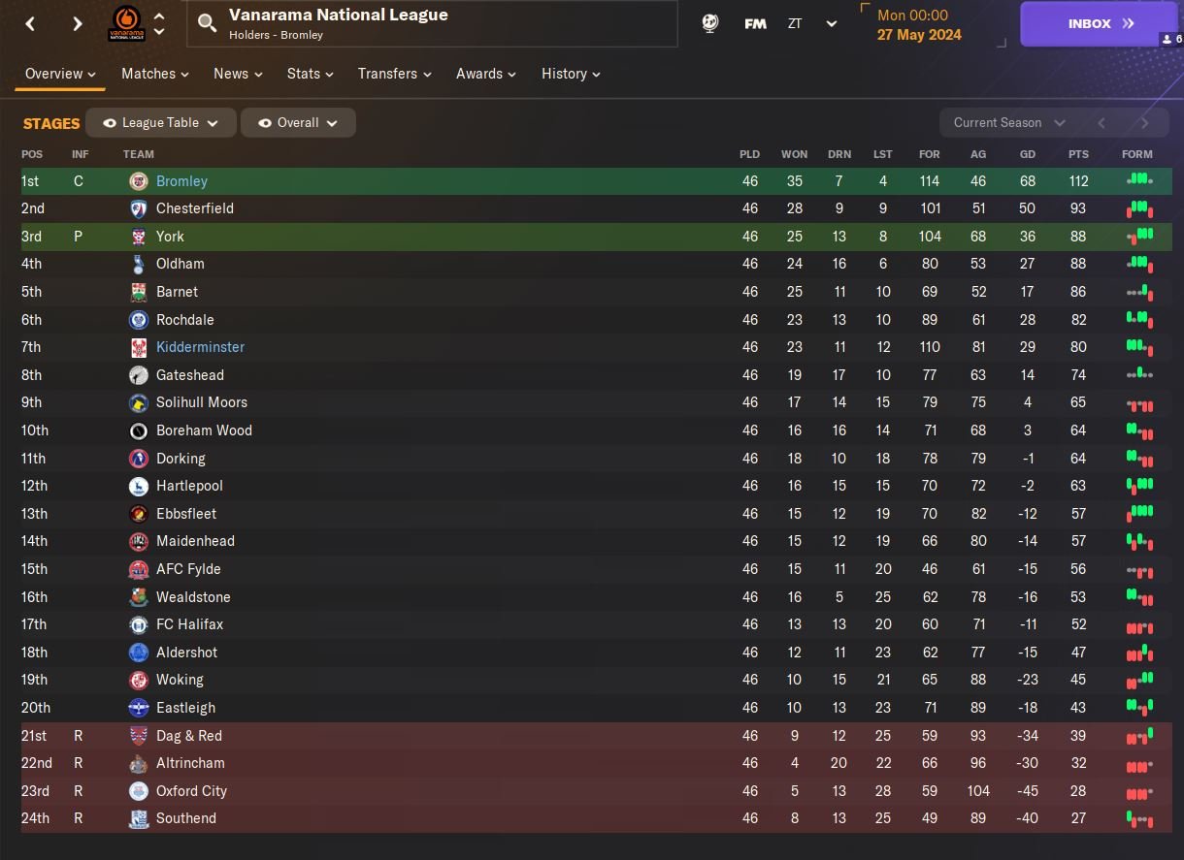Image resolution: width=1184 pixels, height=860 pixels.
Task: Click the back navigation arrow
Action: coord(31,24)
